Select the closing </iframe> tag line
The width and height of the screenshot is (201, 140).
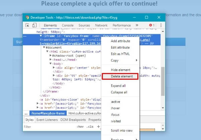point(51,91)
